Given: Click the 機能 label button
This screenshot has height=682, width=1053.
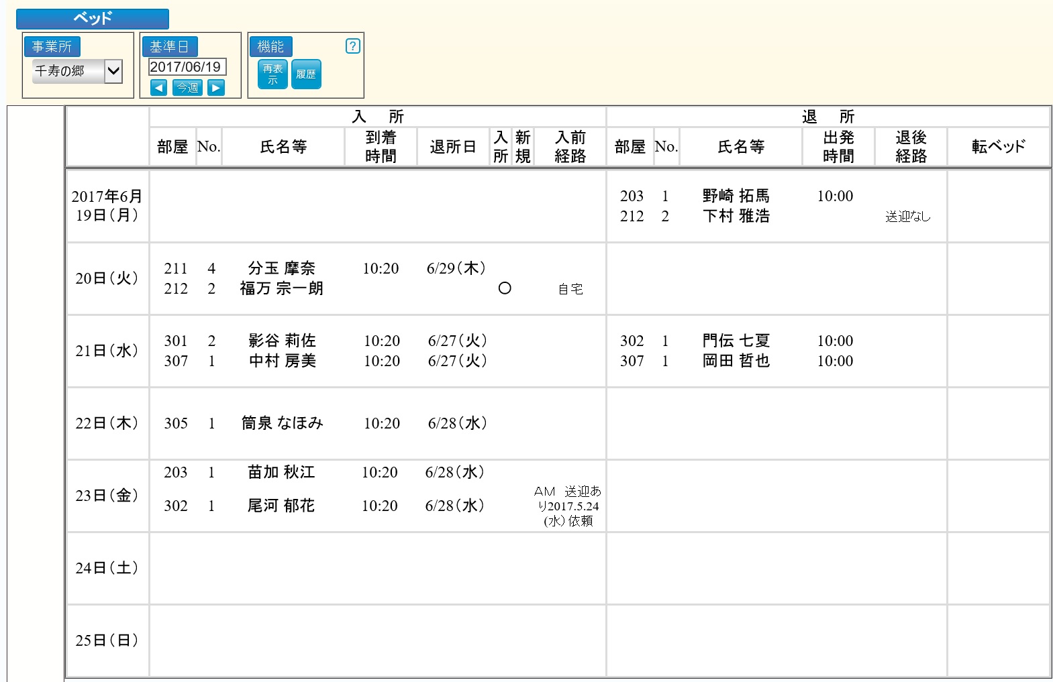Looking at the screenshot, I should click(270, 47).
